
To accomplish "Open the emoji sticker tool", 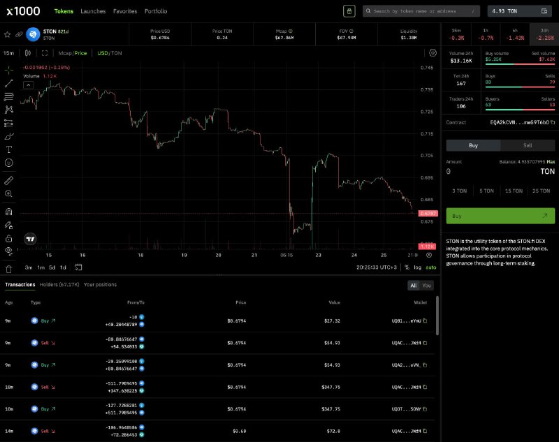I will [8, 162].
